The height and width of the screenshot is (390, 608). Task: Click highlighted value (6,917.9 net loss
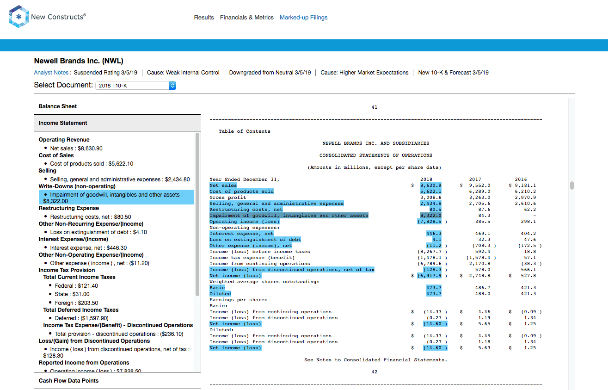pyautogui.click(x=430, y=276)
